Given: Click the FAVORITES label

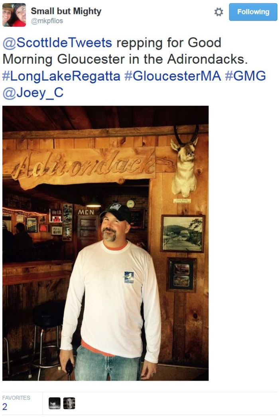Looking at the screenshot, I should pyautogui.click(x=16, y=398).
